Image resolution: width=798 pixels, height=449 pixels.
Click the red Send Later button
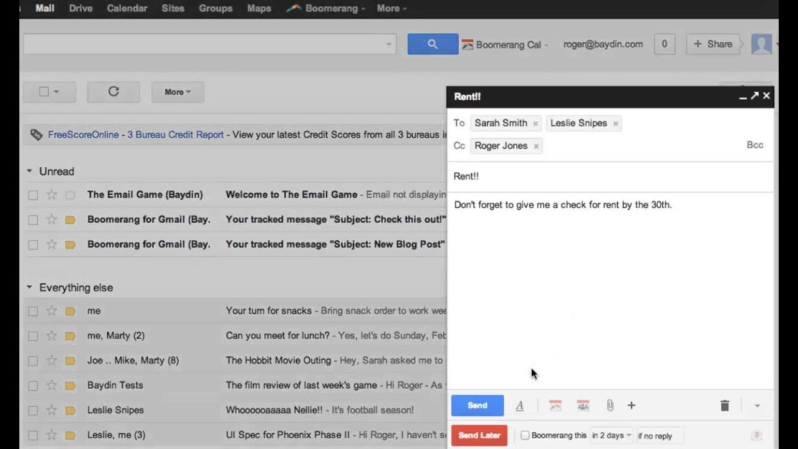pos(479,435)
